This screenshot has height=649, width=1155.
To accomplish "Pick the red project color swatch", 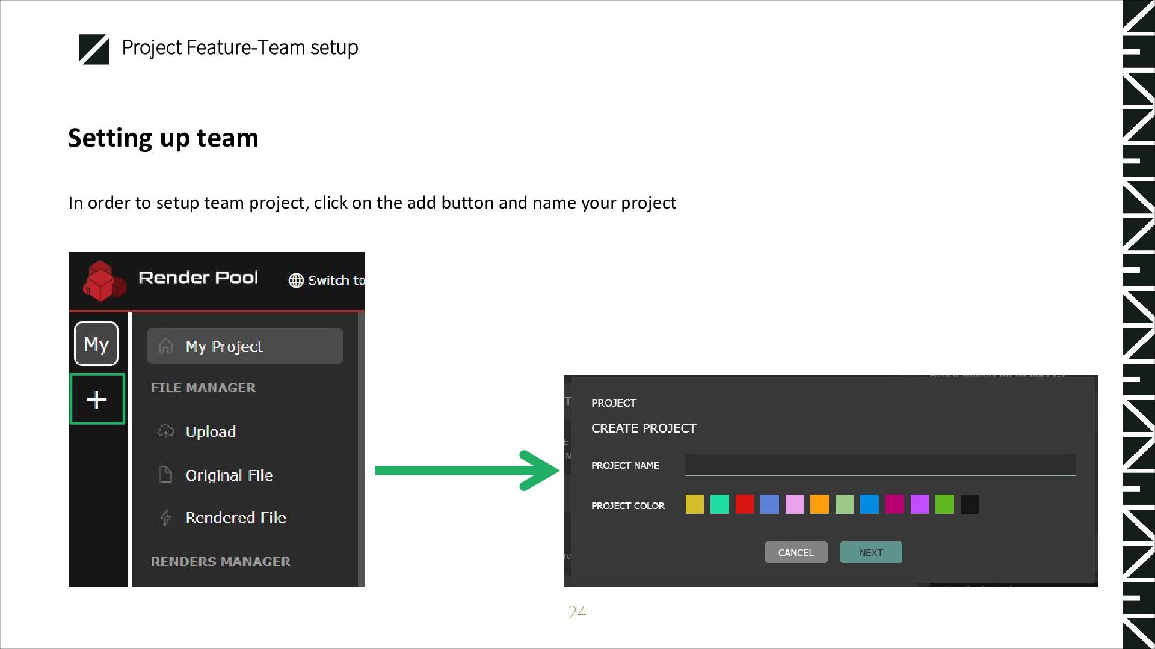I will 744,504.
